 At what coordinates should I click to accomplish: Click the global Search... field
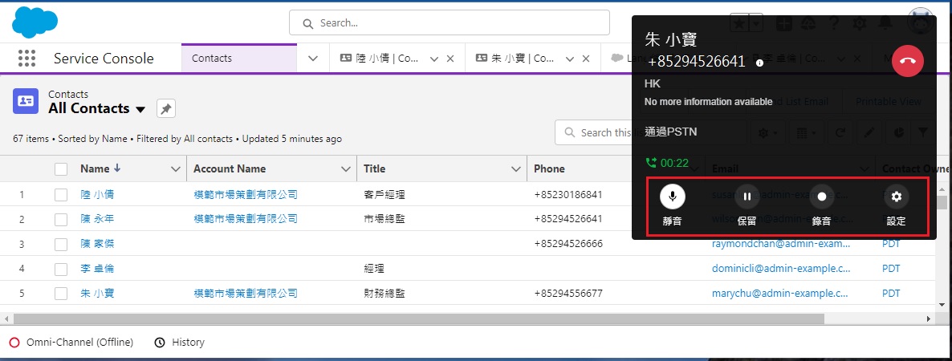(x=450, y=23)
